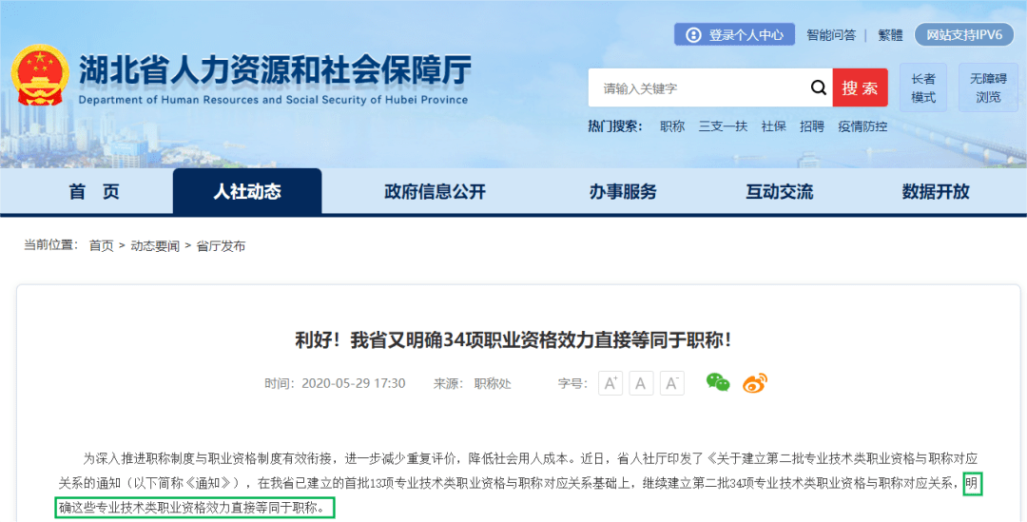The image size is (1027, 522).
Task: Click site title 湖北省人力资源和社会保障厅
Action: tap(275, 70)
